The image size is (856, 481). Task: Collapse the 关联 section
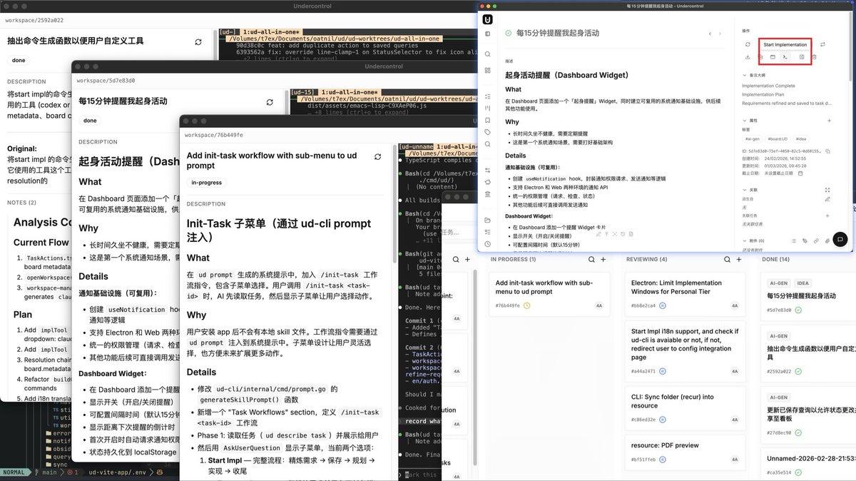coord(744,190)
